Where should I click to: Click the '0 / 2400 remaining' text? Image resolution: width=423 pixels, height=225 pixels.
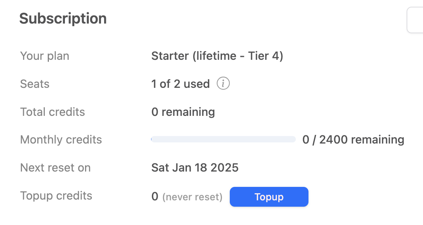pyautogui.click(x=353, y=140)
